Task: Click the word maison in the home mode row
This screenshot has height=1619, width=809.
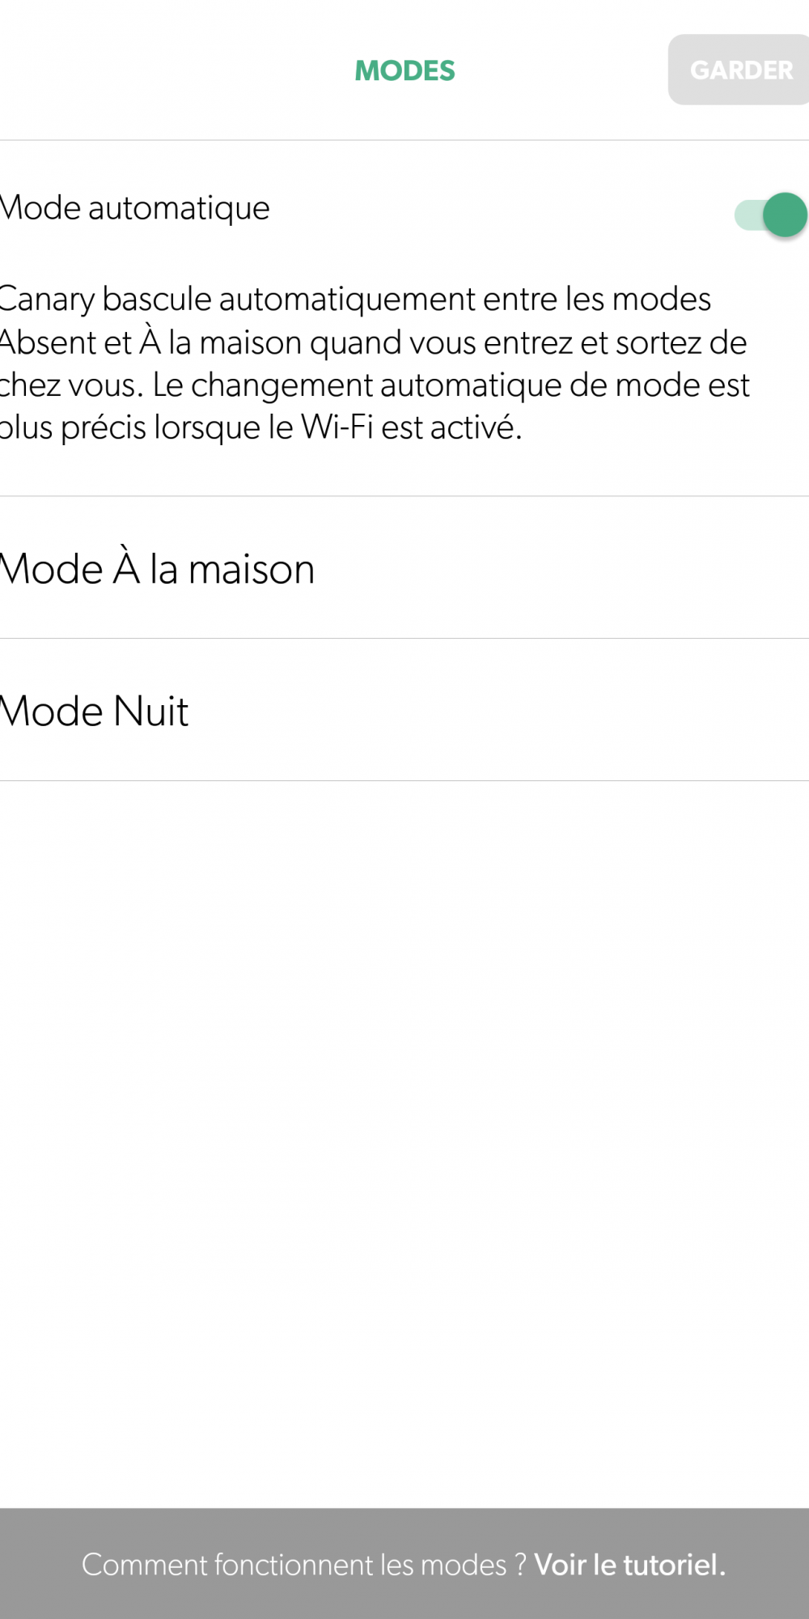Action: point(252,569)
